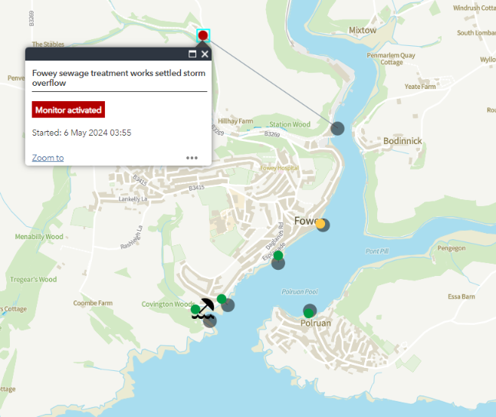
Task: Click the Lankelly La road label
Action: coord(133,199)
